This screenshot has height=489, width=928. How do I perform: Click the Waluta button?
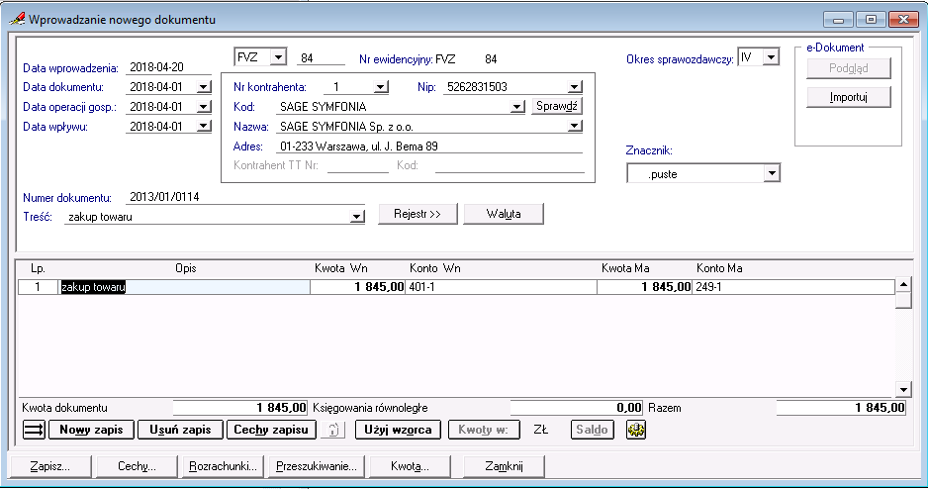pos(503,214)
